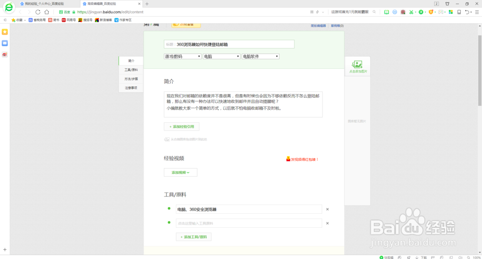Expand 添加视频 dropdown button
Viewport: 482px width, 259px height.
(x=180, y=172)
